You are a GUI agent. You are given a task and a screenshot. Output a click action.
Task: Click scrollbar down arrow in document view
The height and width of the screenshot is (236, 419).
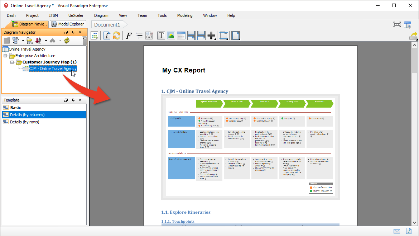(x=414, y=223)
